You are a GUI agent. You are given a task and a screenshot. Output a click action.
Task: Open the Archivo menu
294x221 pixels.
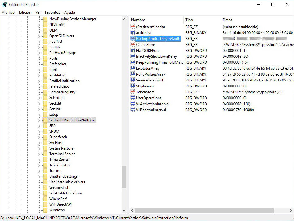pyautogui.click(x=8, y=12)
